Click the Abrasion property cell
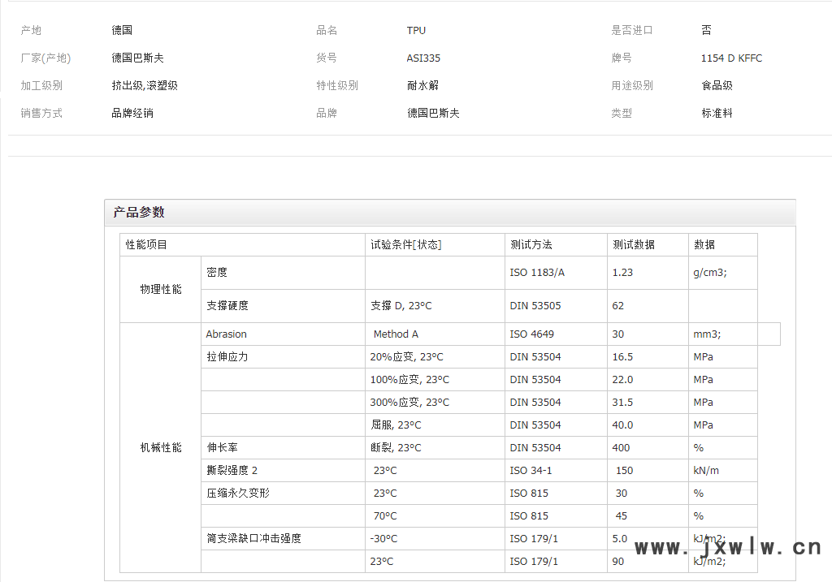This screenshot has height=582, width=832. (227, 334)
